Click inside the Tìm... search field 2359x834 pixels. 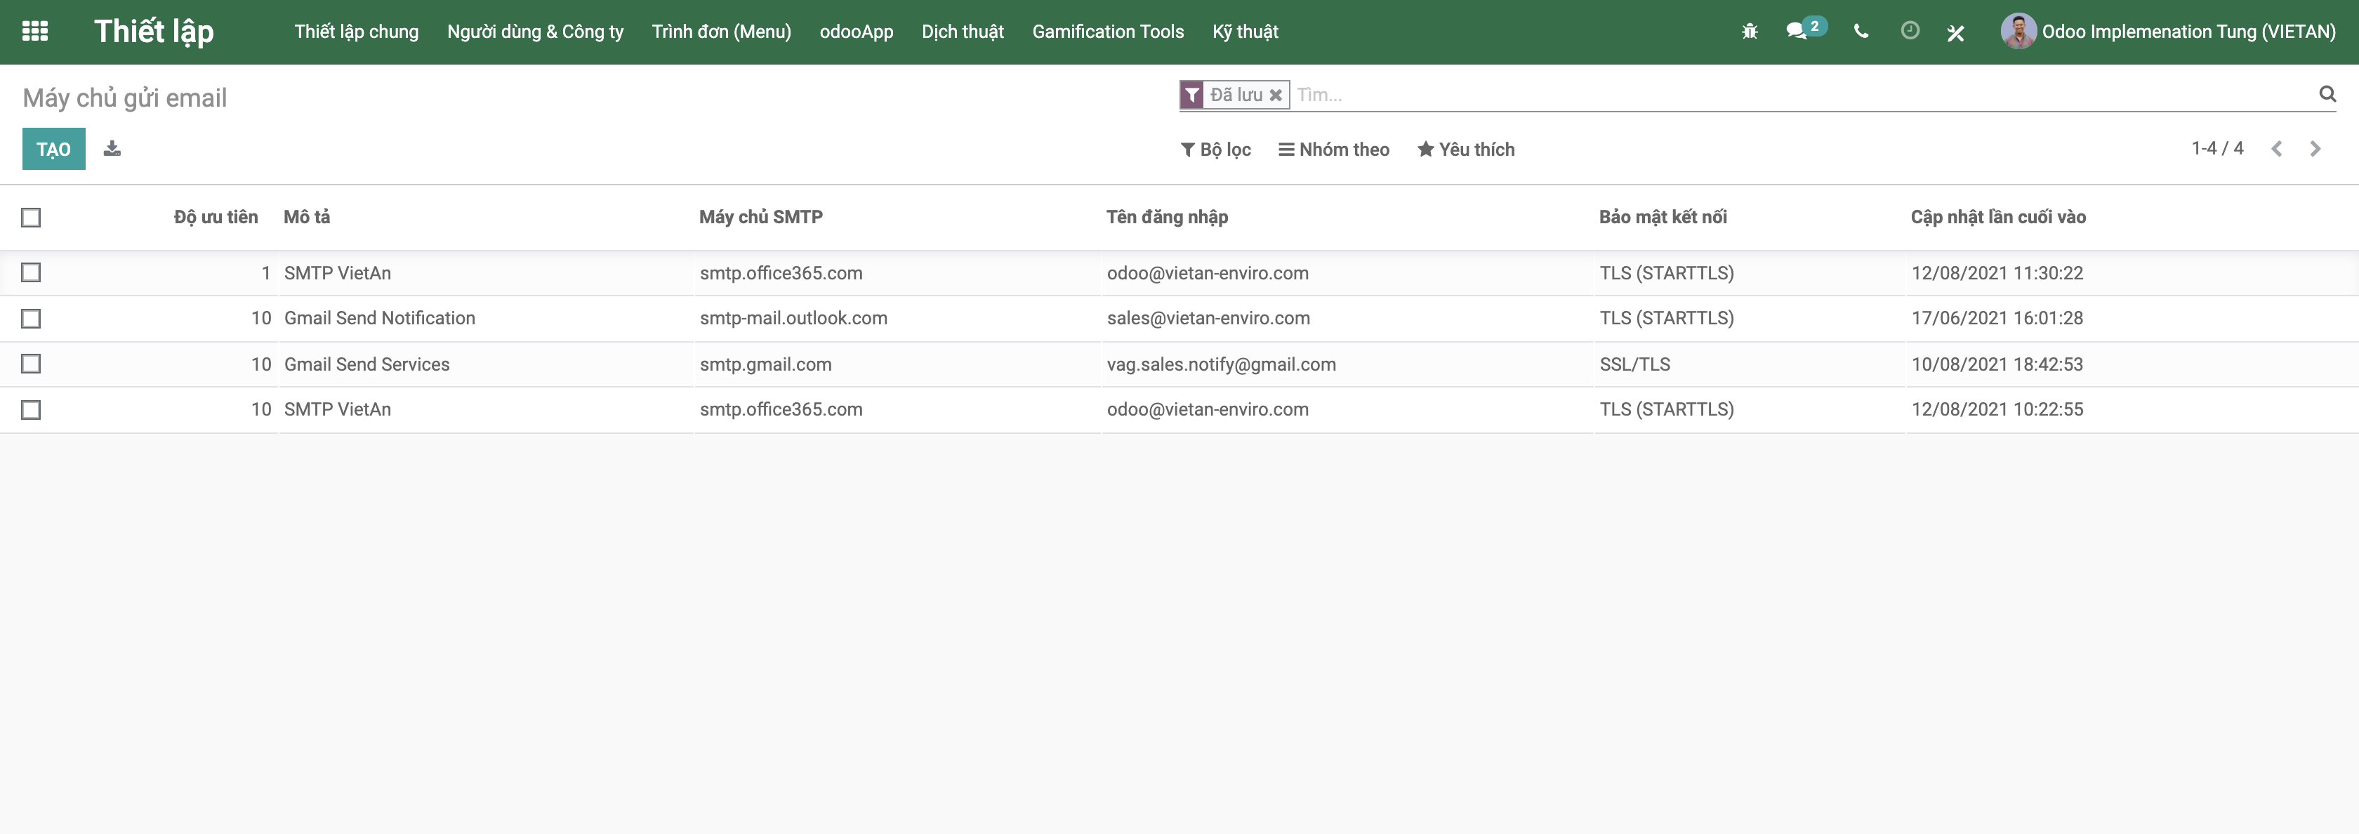(x=1465, y=94)
